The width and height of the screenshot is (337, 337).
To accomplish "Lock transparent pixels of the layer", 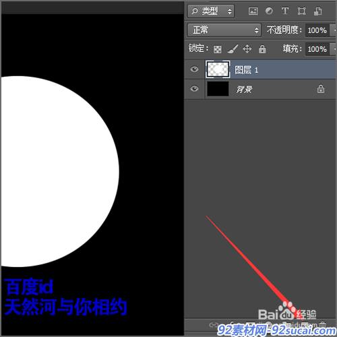I will pos(217,49).
